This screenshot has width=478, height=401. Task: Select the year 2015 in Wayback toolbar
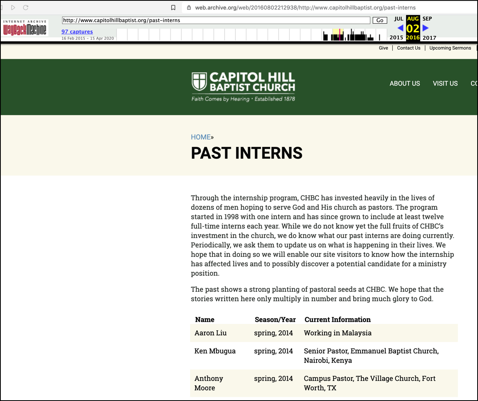click(396, 38)
